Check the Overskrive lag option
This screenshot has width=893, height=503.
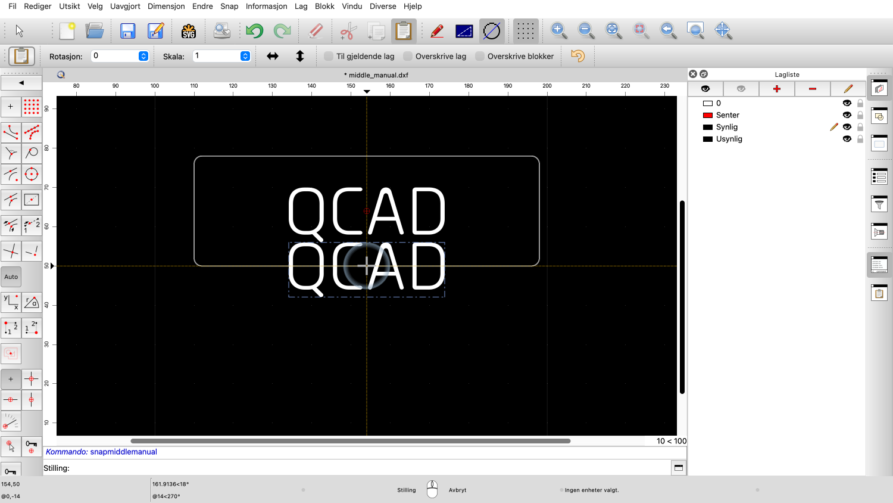tap(408, 56)
